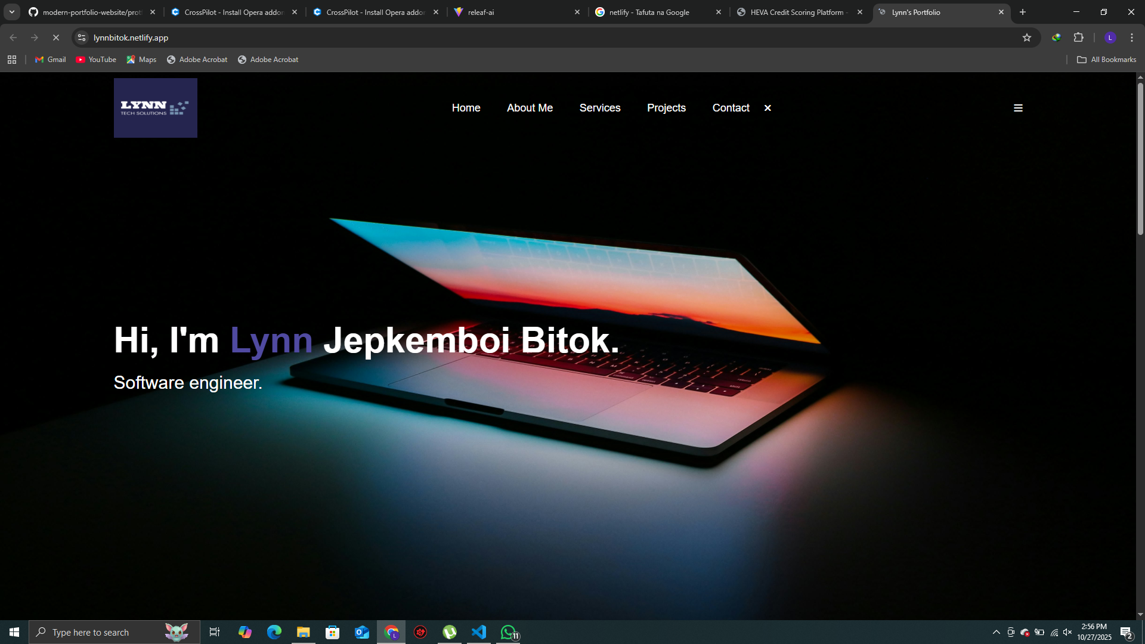Viewport: 1145px width, 644px height.
Task: Open the Extensions puzzle icon
Action: point(1078,38)
